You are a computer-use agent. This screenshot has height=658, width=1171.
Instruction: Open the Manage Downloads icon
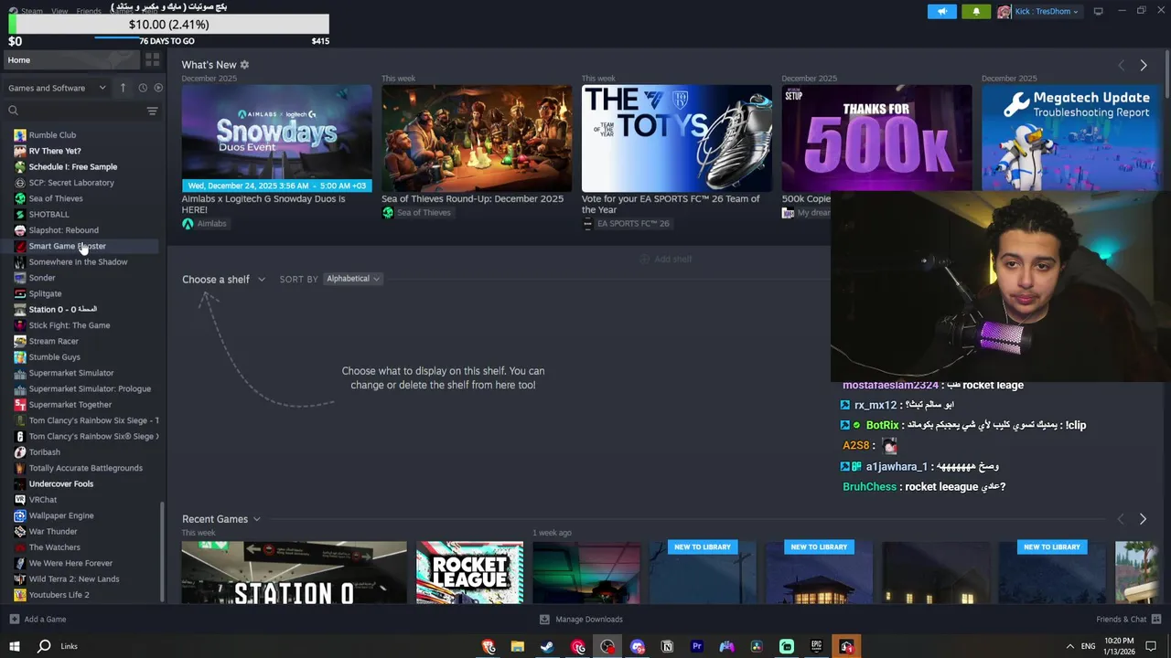[544, 619]
